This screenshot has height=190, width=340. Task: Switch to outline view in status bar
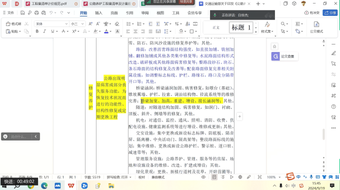[222, 177]
